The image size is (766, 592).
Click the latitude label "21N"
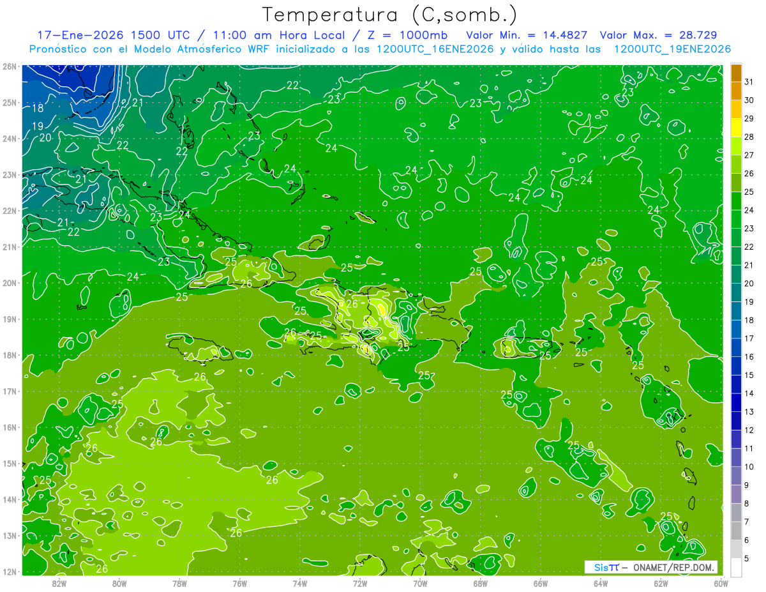(x=10, y=247)
